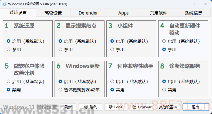Expand 其他设置 menu button
Screen dimensions: 212x114
coord(168,107)
